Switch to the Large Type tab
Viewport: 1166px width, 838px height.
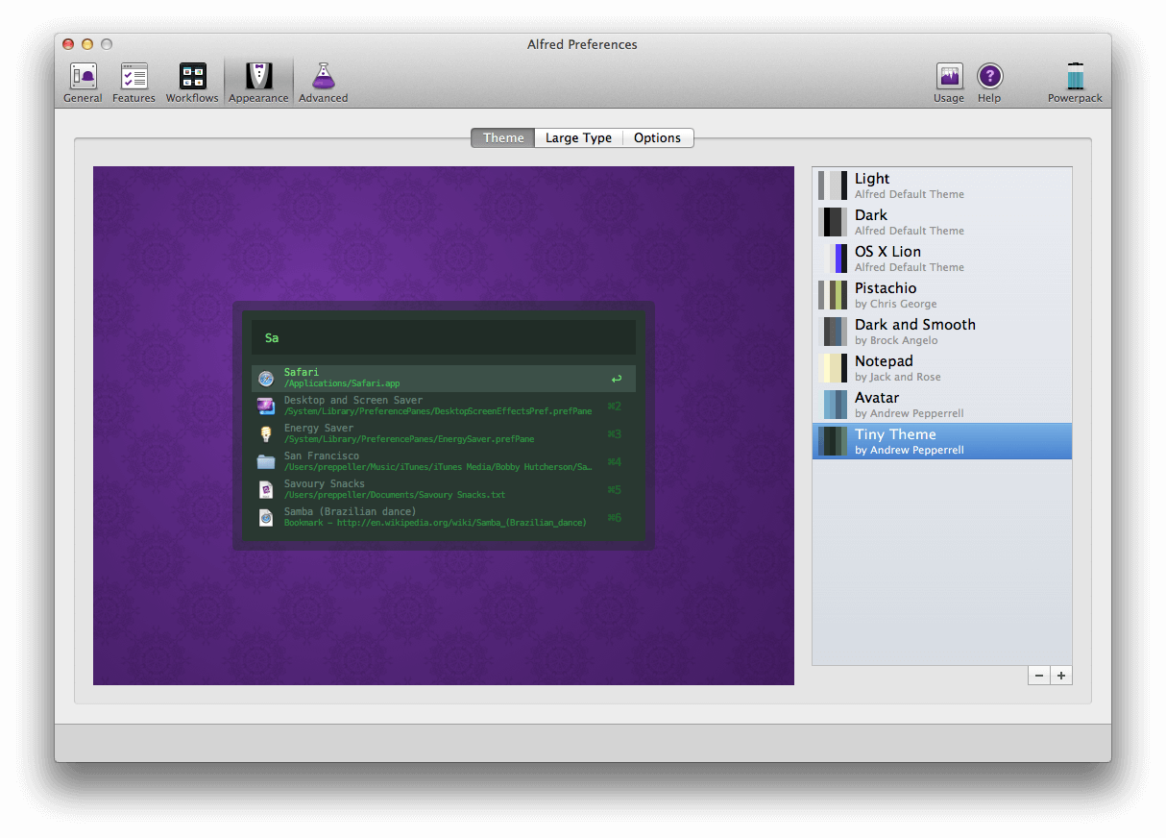pyautogui.click(x=578, y=137)
